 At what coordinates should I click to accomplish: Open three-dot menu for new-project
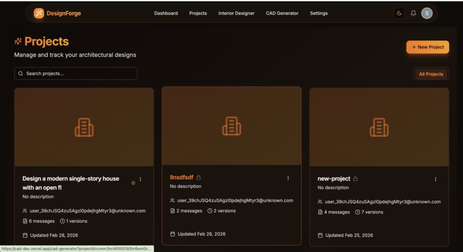(435, 180)
